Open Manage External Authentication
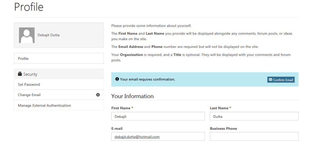310x144 pixels. click(44, 105)
